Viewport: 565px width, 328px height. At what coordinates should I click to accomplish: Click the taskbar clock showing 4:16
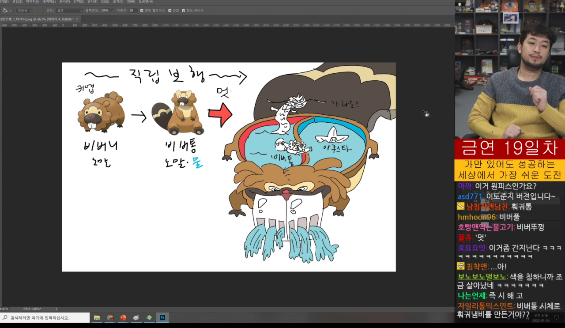pos(541,318)
